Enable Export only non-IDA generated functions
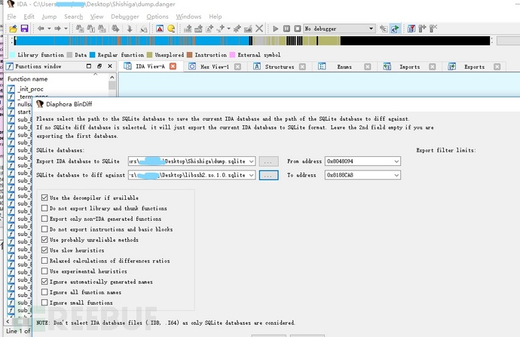The width and height of the screenshot is (520, 337). [x=44, y=219]
